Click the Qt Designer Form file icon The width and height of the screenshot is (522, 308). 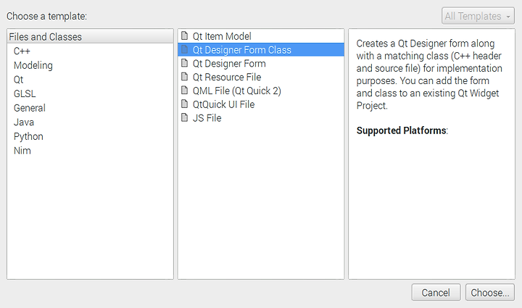click(x=184, y=63)
